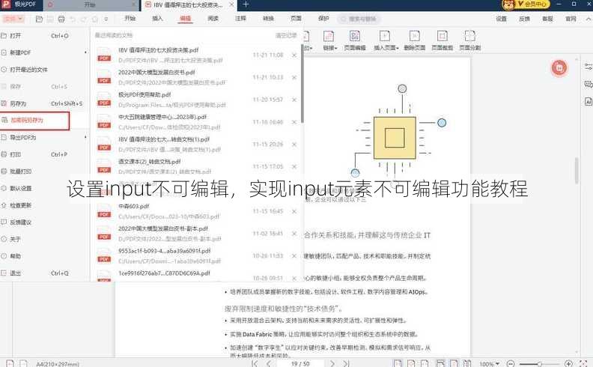Open 官网 link in top-right bar
This screenshot has width=593, height=367.
pos(571,19)
